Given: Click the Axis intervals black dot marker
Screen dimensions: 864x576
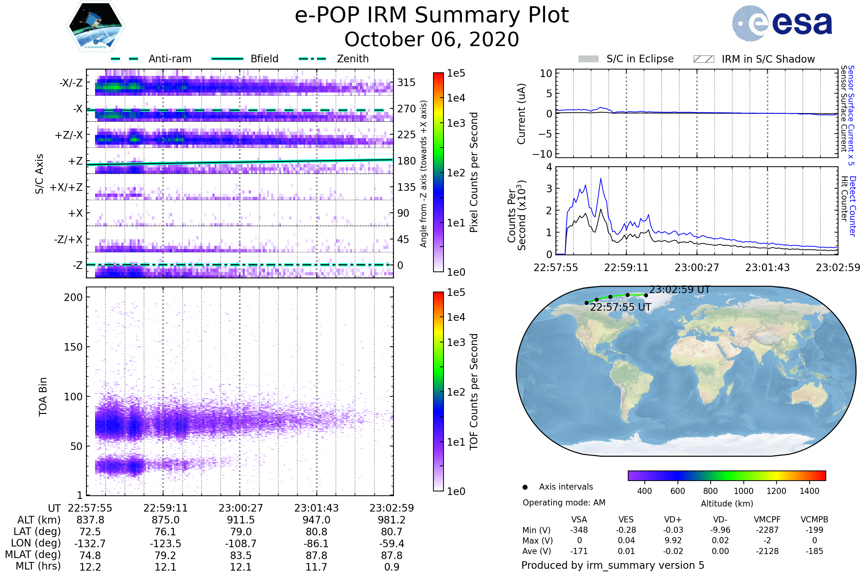Looking at the screenshot, I should coord(525,487).
